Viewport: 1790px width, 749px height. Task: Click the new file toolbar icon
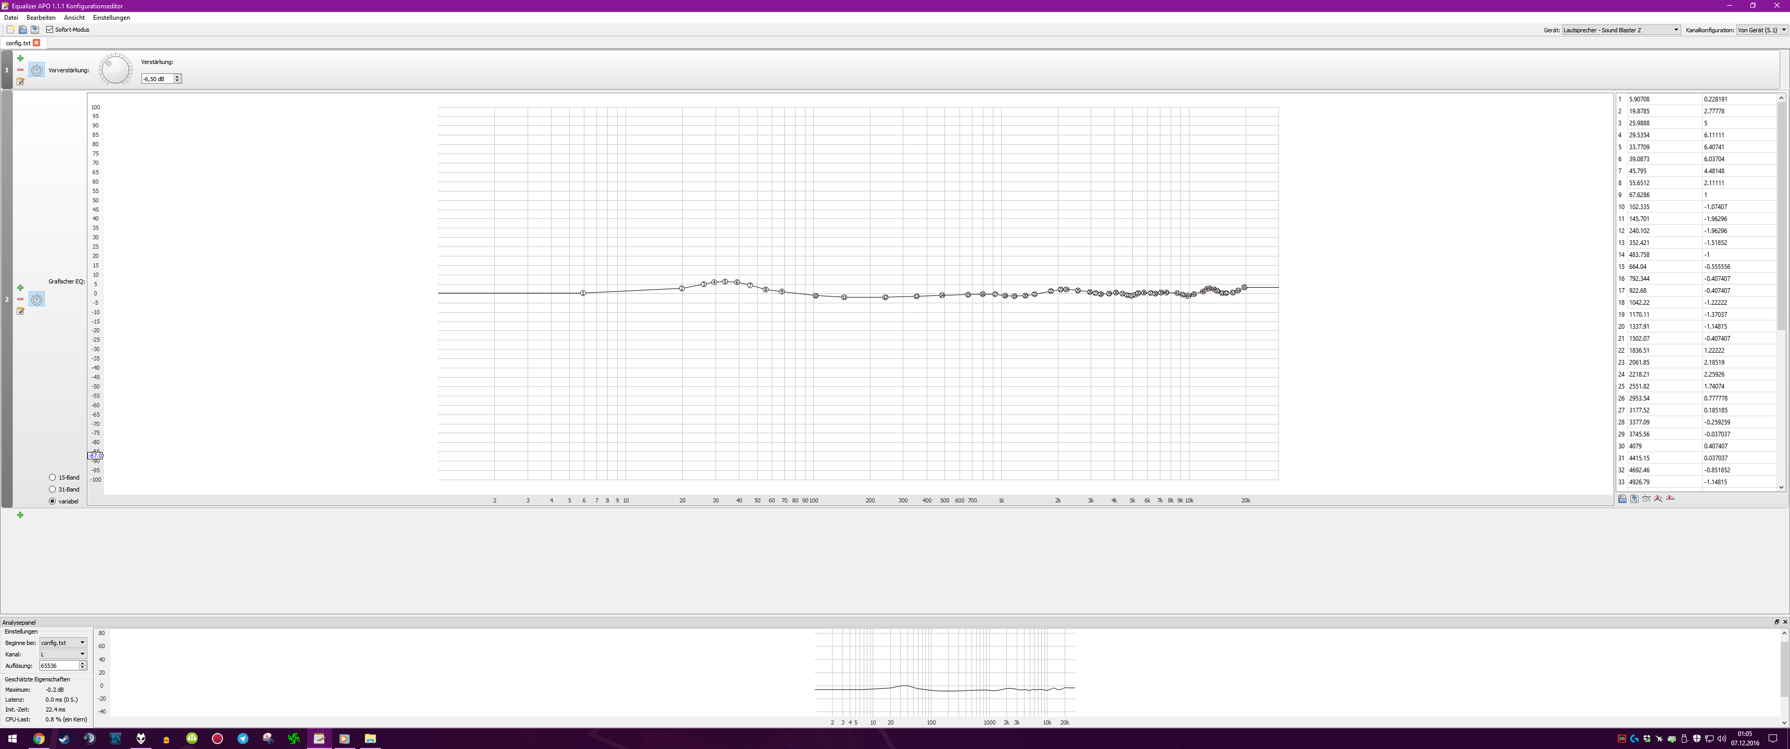point(10,30)
